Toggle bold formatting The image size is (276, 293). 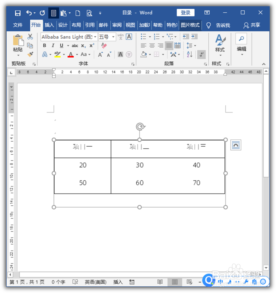[x=44, y=45]
